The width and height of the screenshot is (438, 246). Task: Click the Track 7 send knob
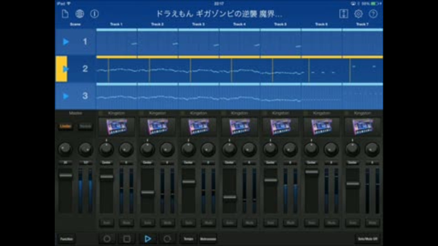pos(372,149)
